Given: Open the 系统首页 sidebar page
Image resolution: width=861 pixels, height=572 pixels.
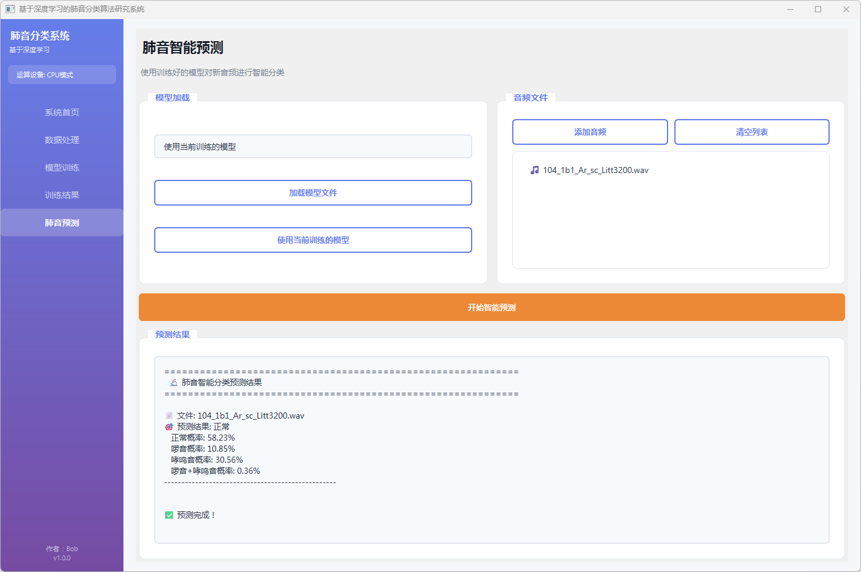Looking at the screenshot, I should 62,112.
